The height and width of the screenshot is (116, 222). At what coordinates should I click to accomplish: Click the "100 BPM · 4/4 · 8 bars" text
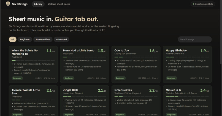coord(96,78)
